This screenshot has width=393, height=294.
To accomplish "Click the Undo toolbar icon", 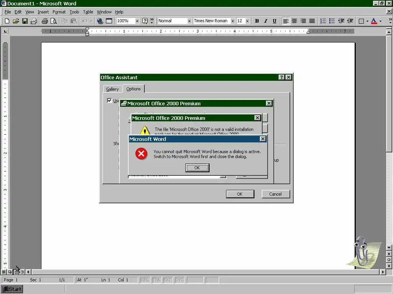I will tap(85, 21).
